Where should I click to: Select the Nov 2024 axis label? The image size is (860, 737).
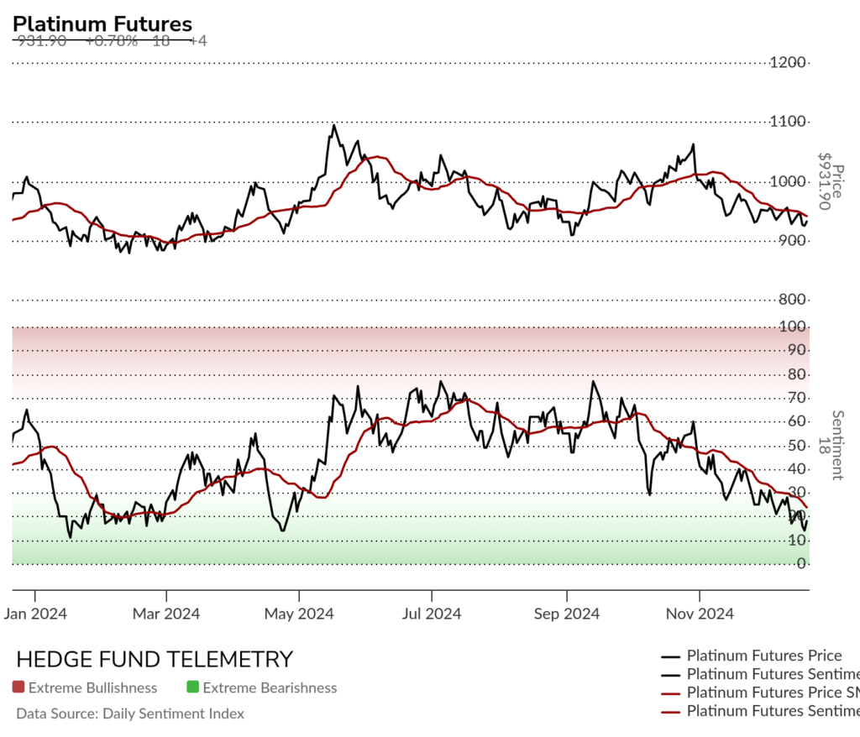pos(700,613)
